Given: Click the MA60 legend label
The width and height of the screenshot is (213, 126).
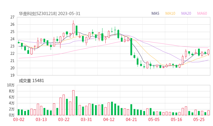Looking at the screenshot, I should (202, 13).
